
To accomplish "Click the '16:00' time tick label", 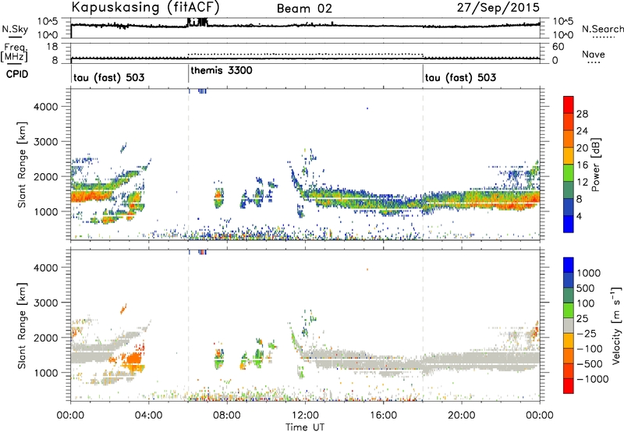I will (383, 416).
